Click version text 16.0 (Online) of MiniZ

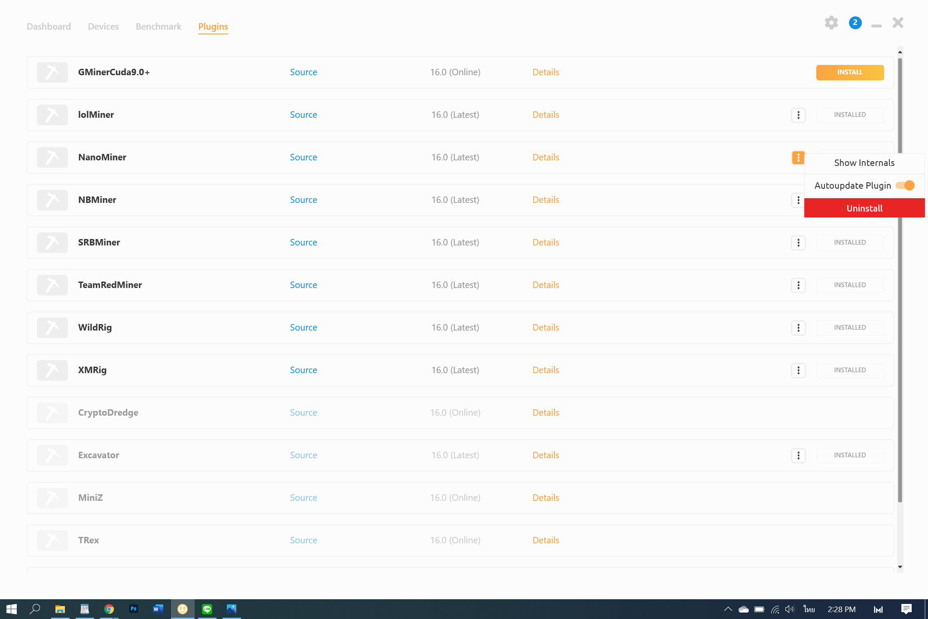pos(455,498)
